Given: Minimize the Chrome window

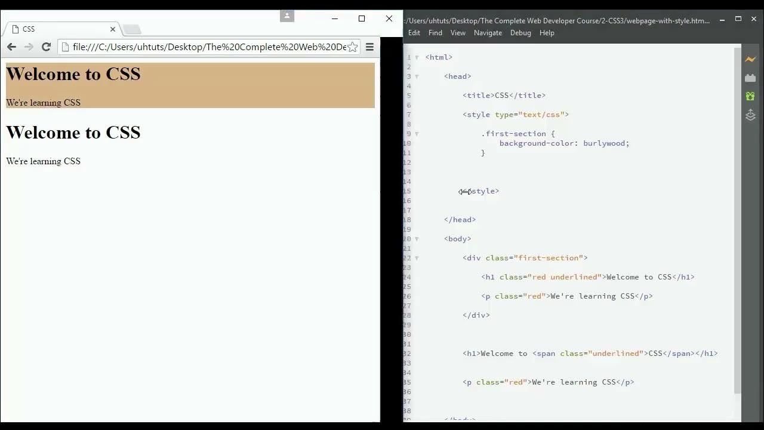Looking at the screenshot, I should click(334, 19).
